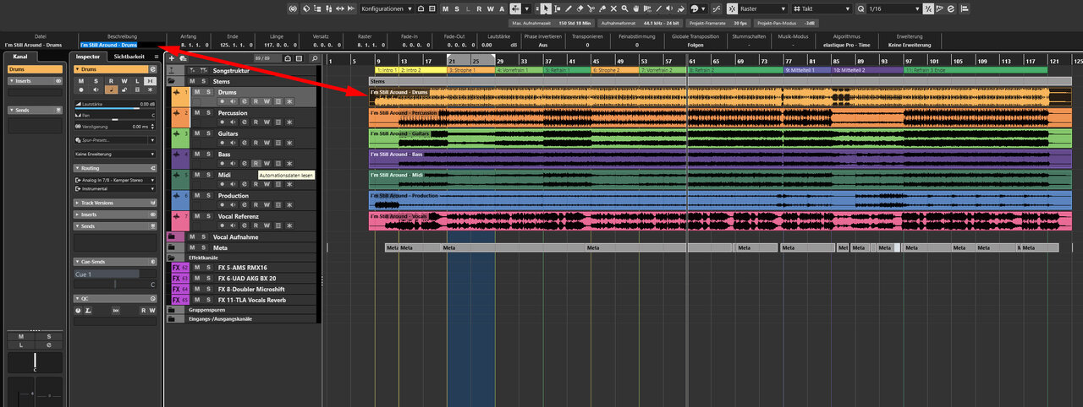Screen dimensions: 1083x407
Task: Mute the FX 5-AMS RMX16 channel
Action: pos(197,267)
